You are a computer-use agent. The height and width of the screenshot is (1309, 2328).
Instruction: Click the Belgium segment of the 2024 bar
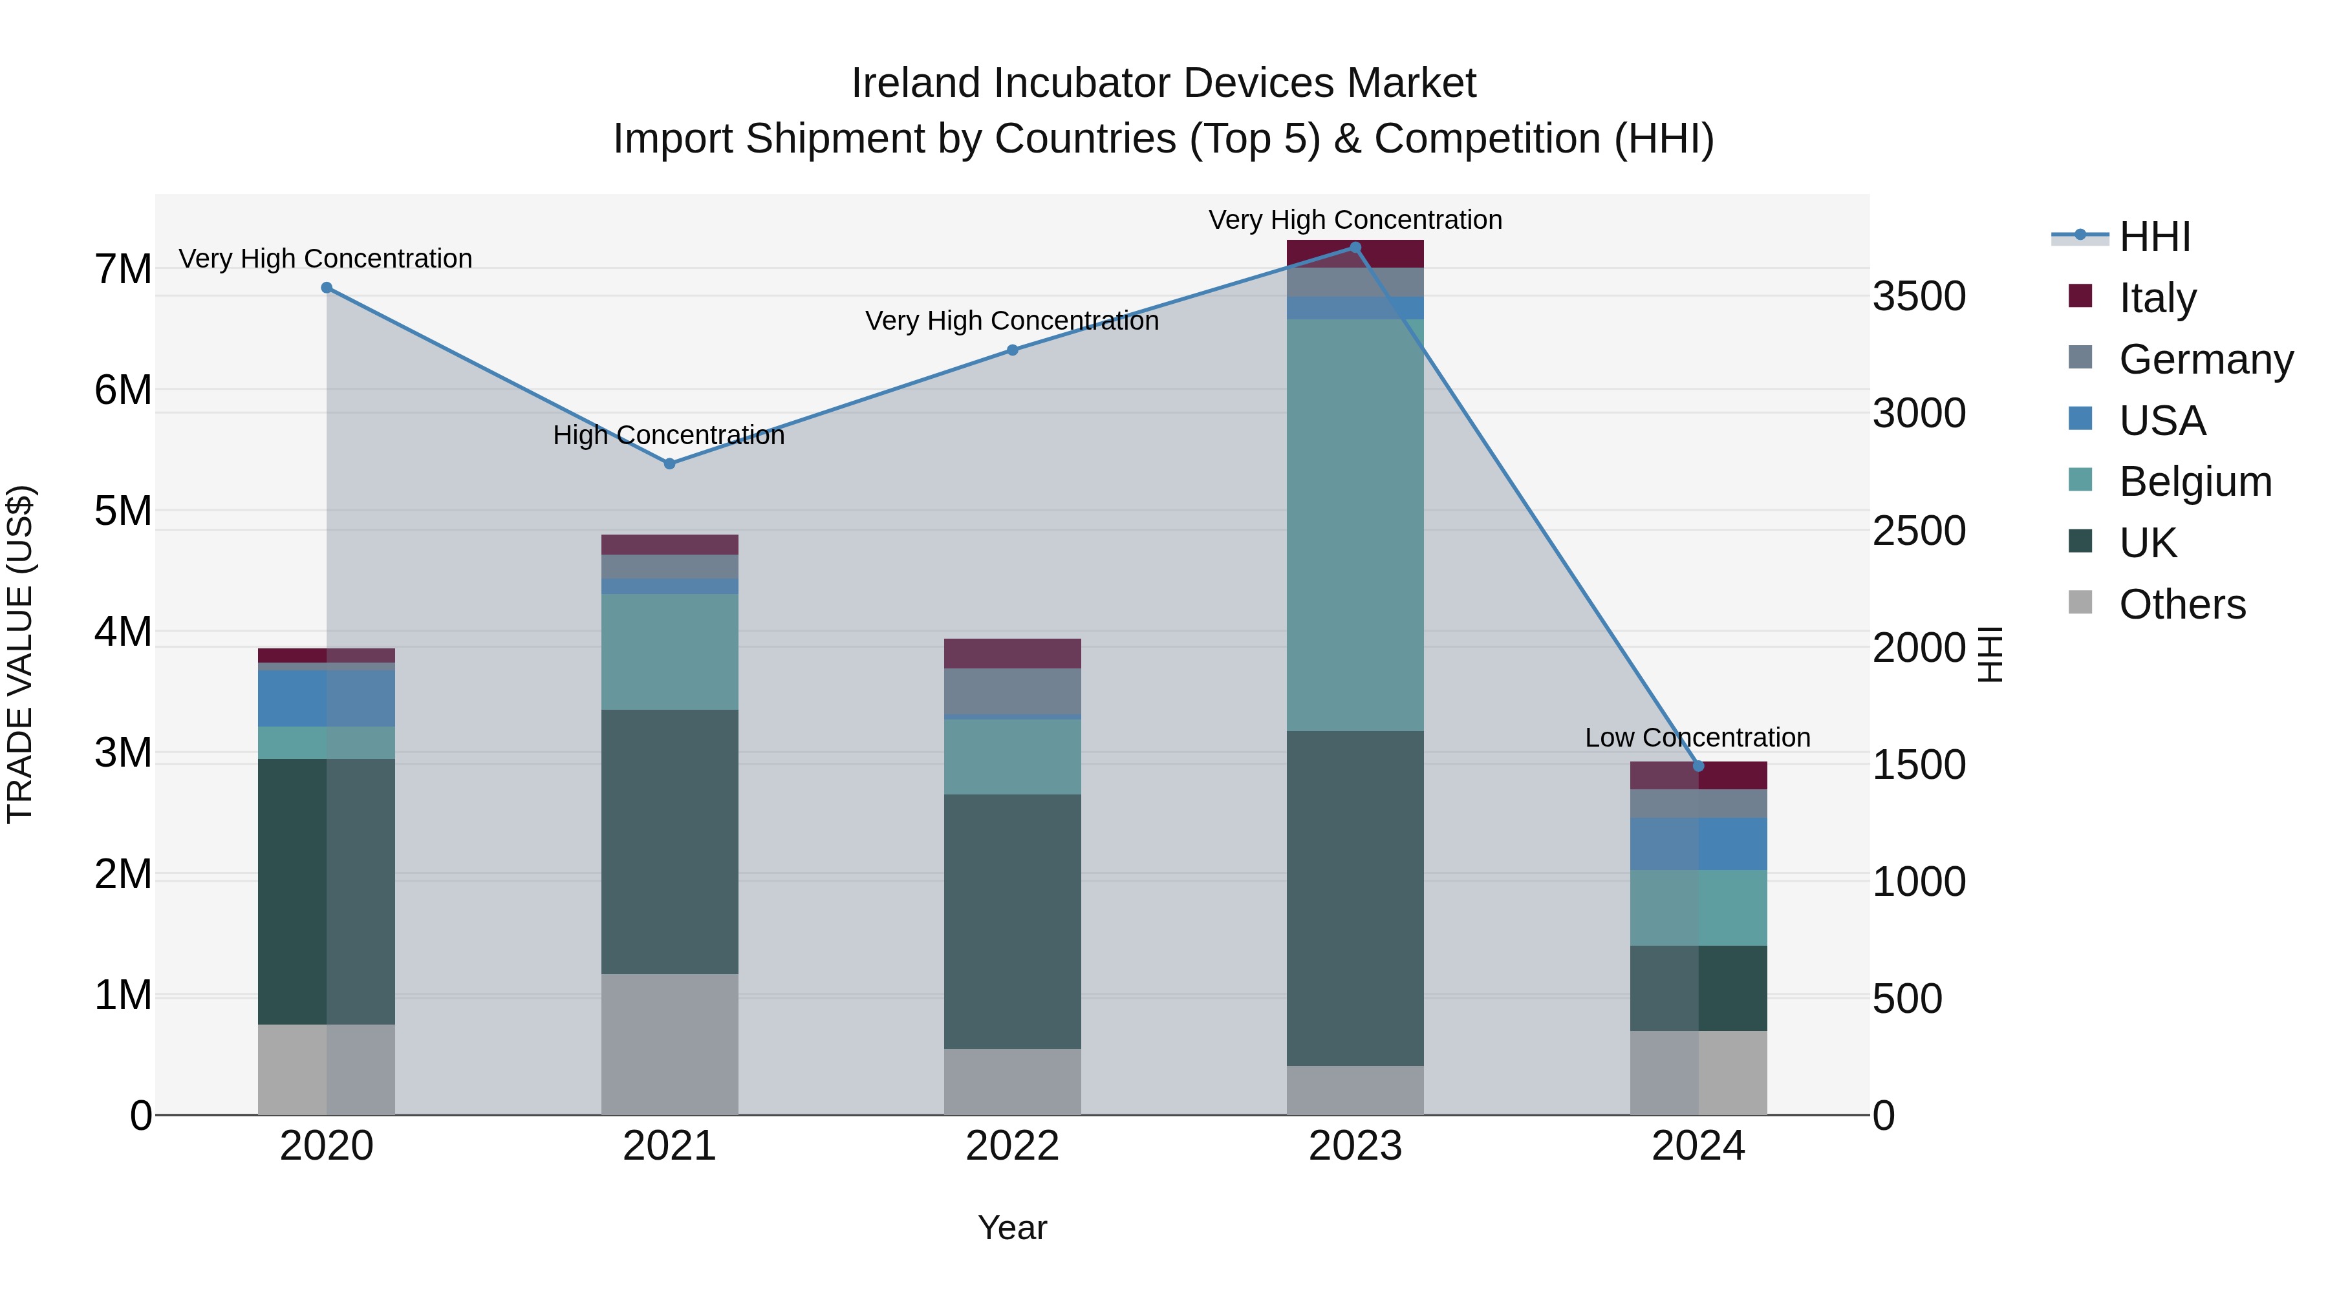(1698, 908)
